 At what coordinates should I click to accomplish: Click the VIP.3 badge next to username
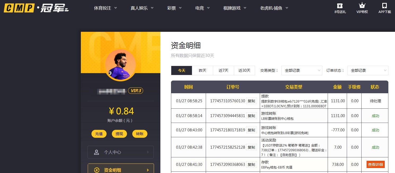(x=136, y=90)
